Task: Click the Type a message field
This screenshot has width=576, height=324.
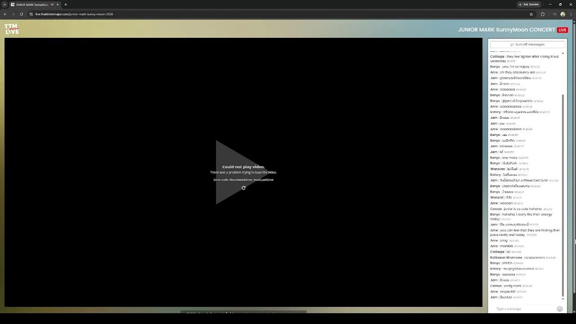Action: click(x=524, y=309)
